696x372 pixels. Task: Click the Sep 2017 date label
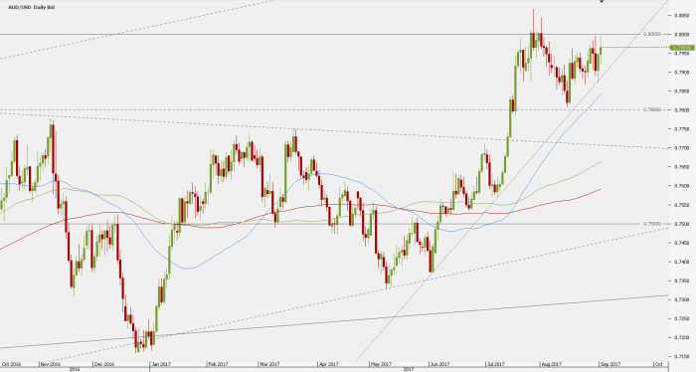(610, 364)
